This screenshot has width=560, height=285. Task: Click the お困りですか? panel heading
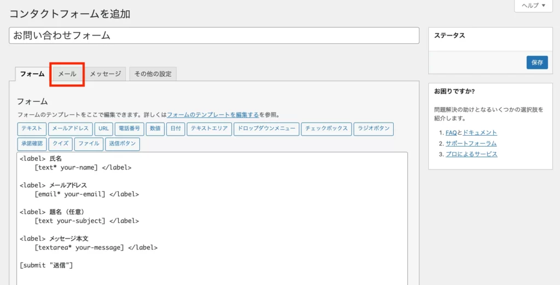[x=454, y=91]
